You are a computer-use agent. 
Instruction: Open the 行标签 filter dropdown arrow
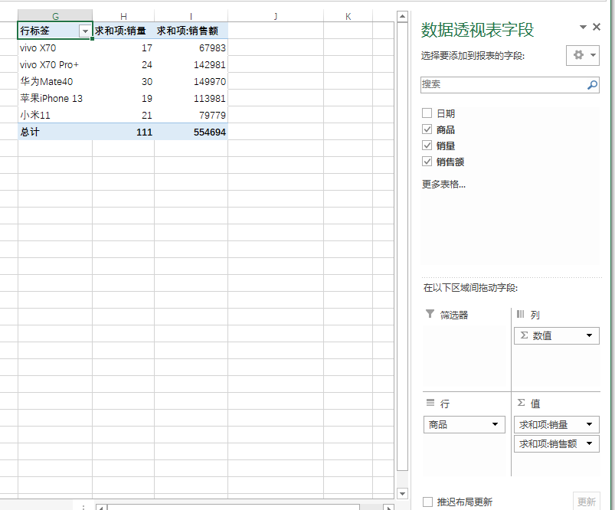[85, 31]
